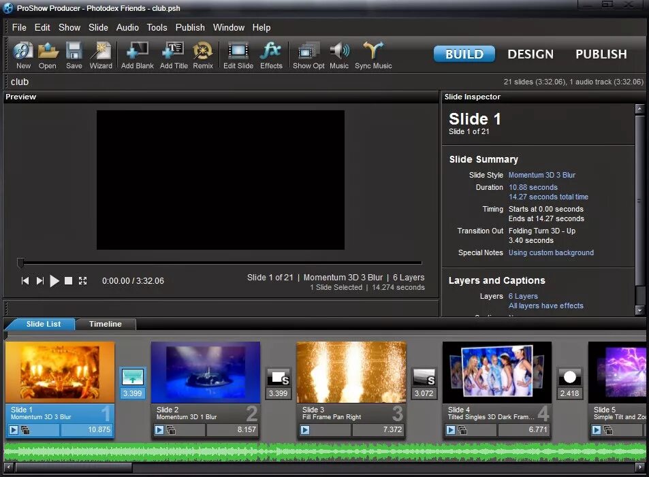Open the Slide menu
Viewport: 649px width, 477px height.
tap(98, 28)
